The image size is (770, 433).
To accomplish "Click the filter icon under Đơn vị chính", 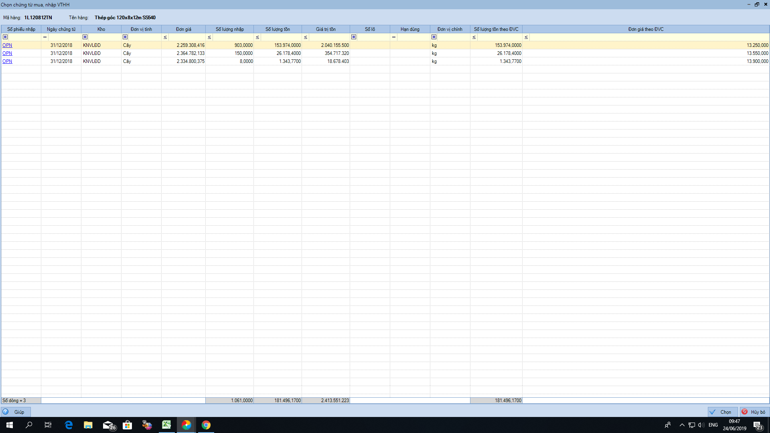I will [x=434, y=37].
